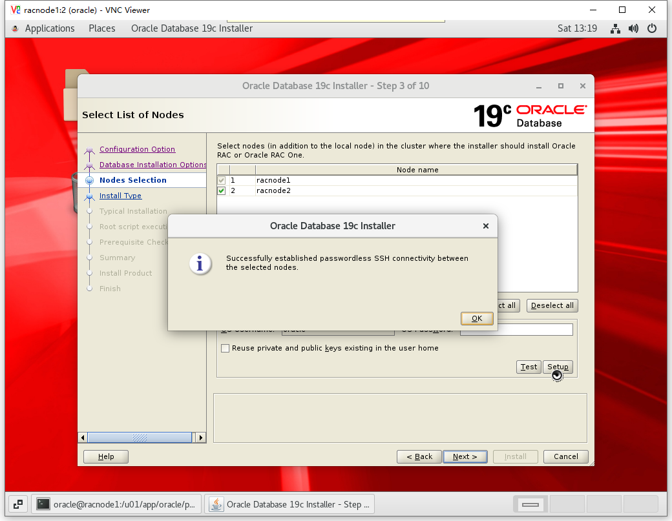The width and height of the screenshot is (672, 521).
Task: Enable Reuse private and public keys checkbox
Action: coord(226,348)
